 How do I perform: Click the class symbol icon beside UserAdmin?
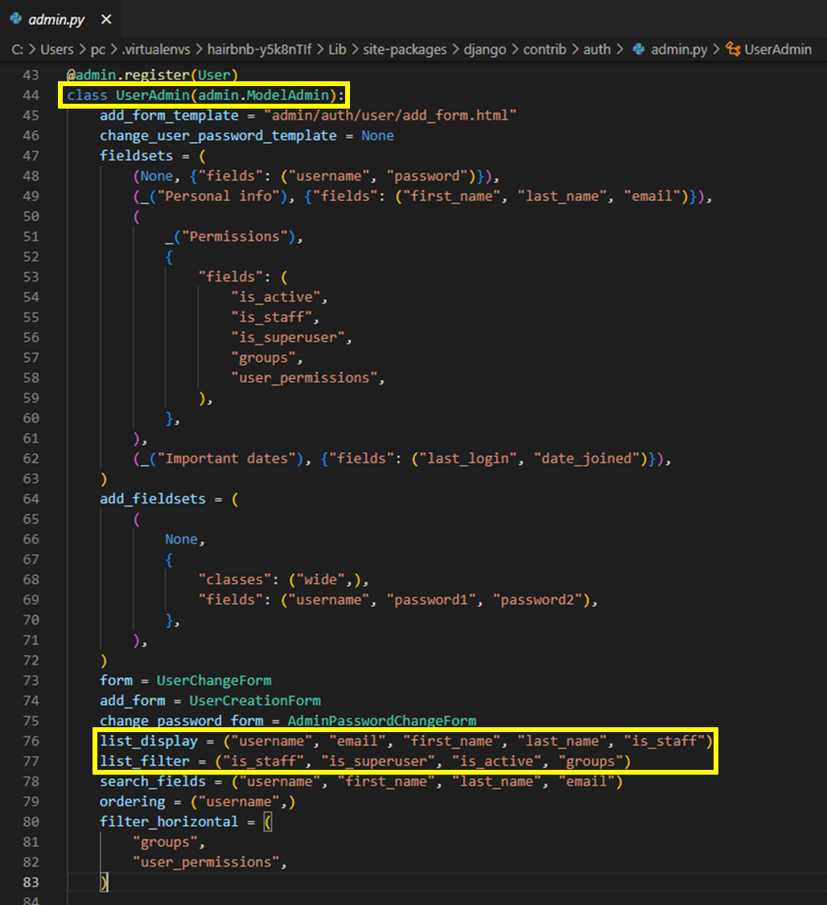point(733,49)
